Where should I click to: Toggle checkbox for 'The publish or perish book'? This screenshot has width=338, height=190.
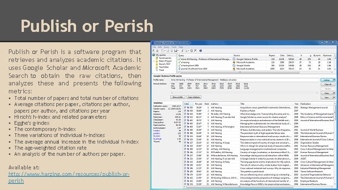185,171
